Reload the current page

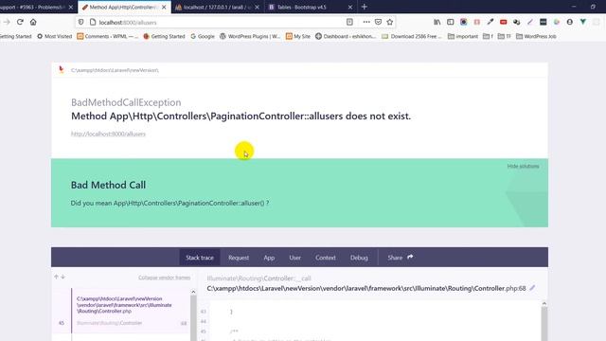pos(20,22)
